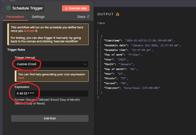
Task: Click the external link icon beside Docs
Action: (x=88, y=17)
